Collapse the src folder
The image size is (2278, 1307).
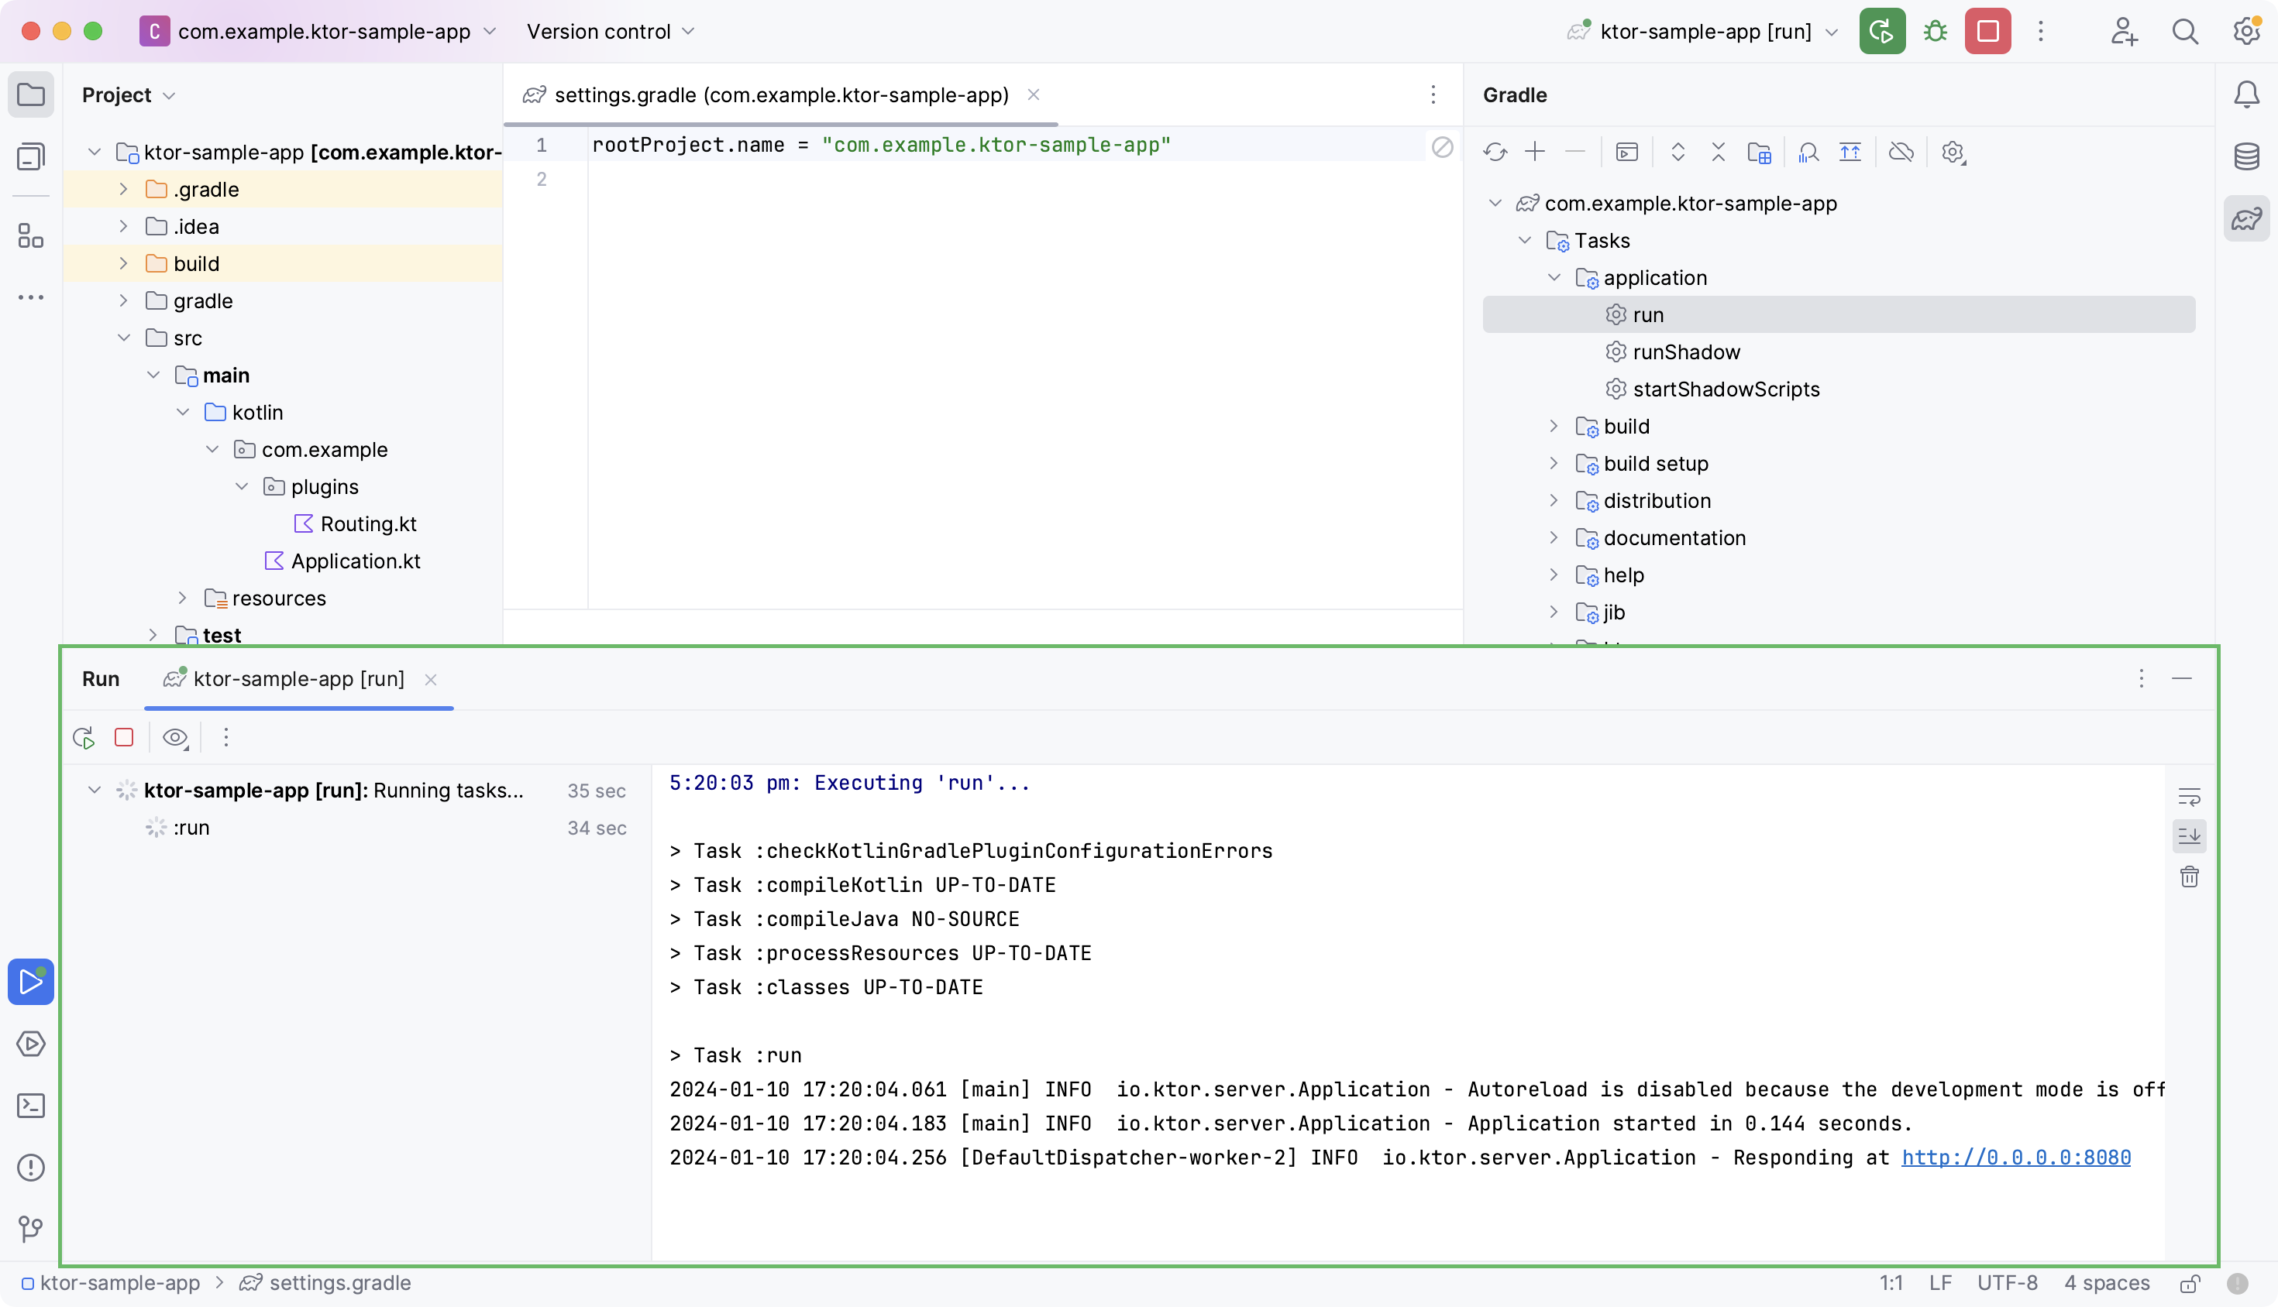pyautogui.click(x=124, y=338)
